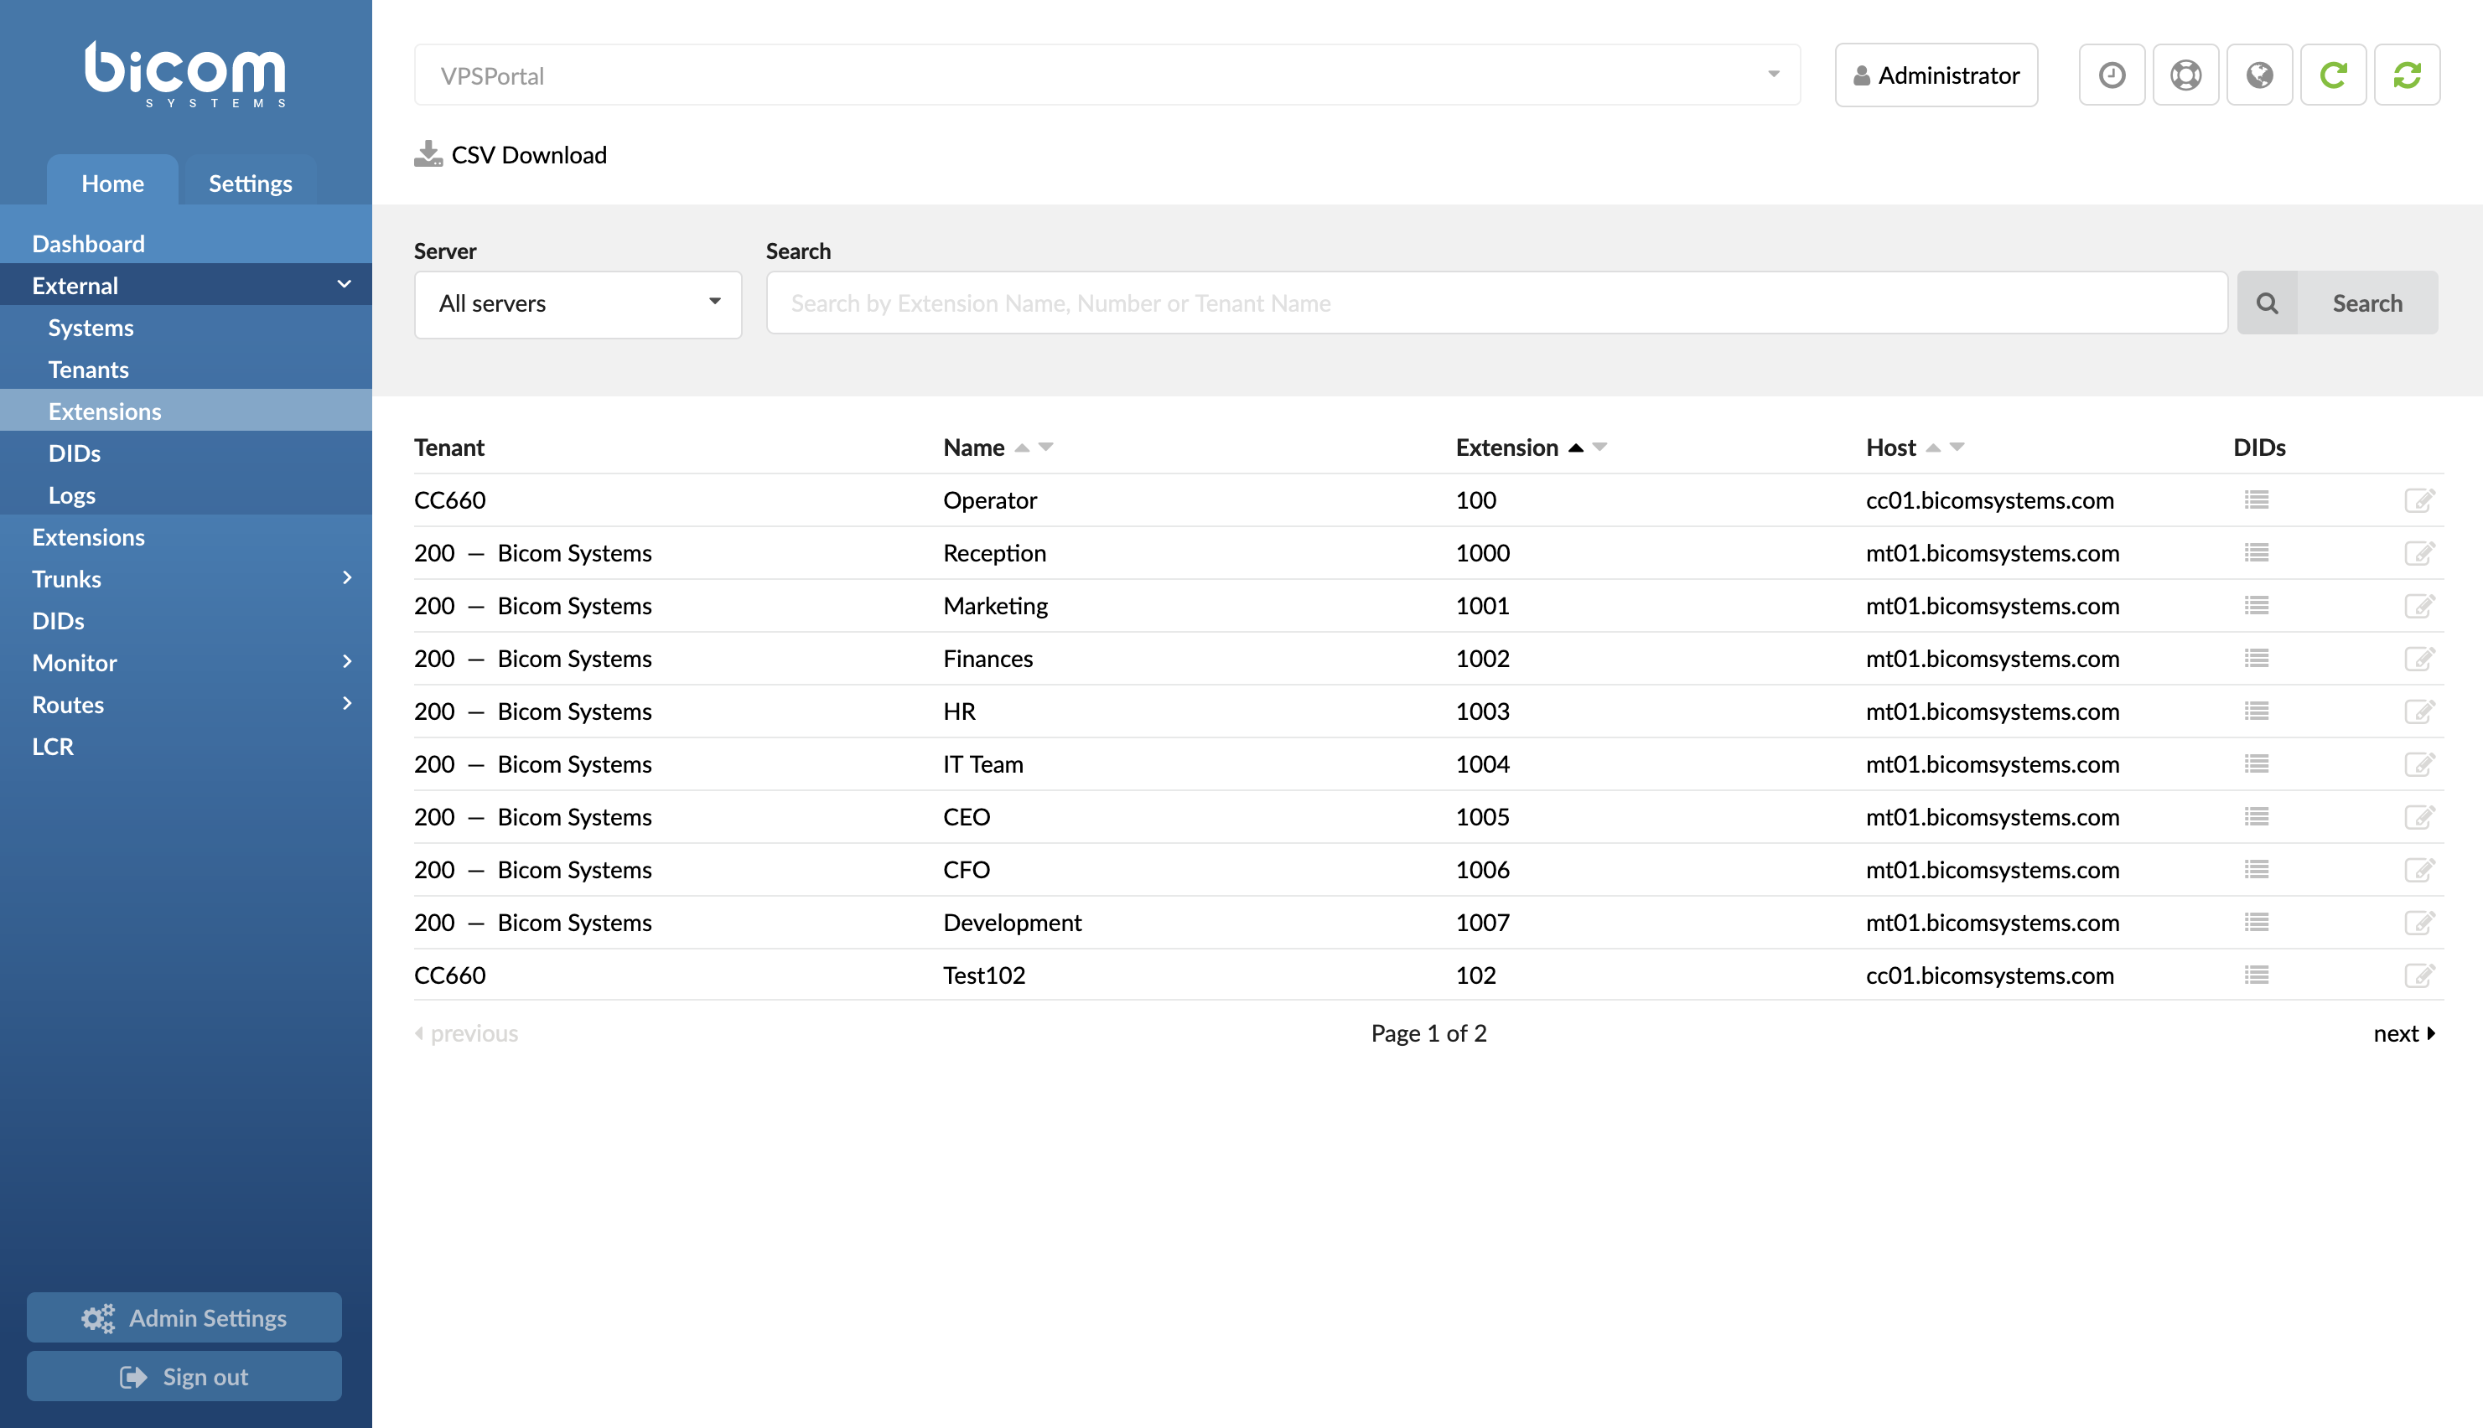2483x1428 pixels.
Task: Open the DIDs list icon for IT Team
Action: [x=2257, y=764]
